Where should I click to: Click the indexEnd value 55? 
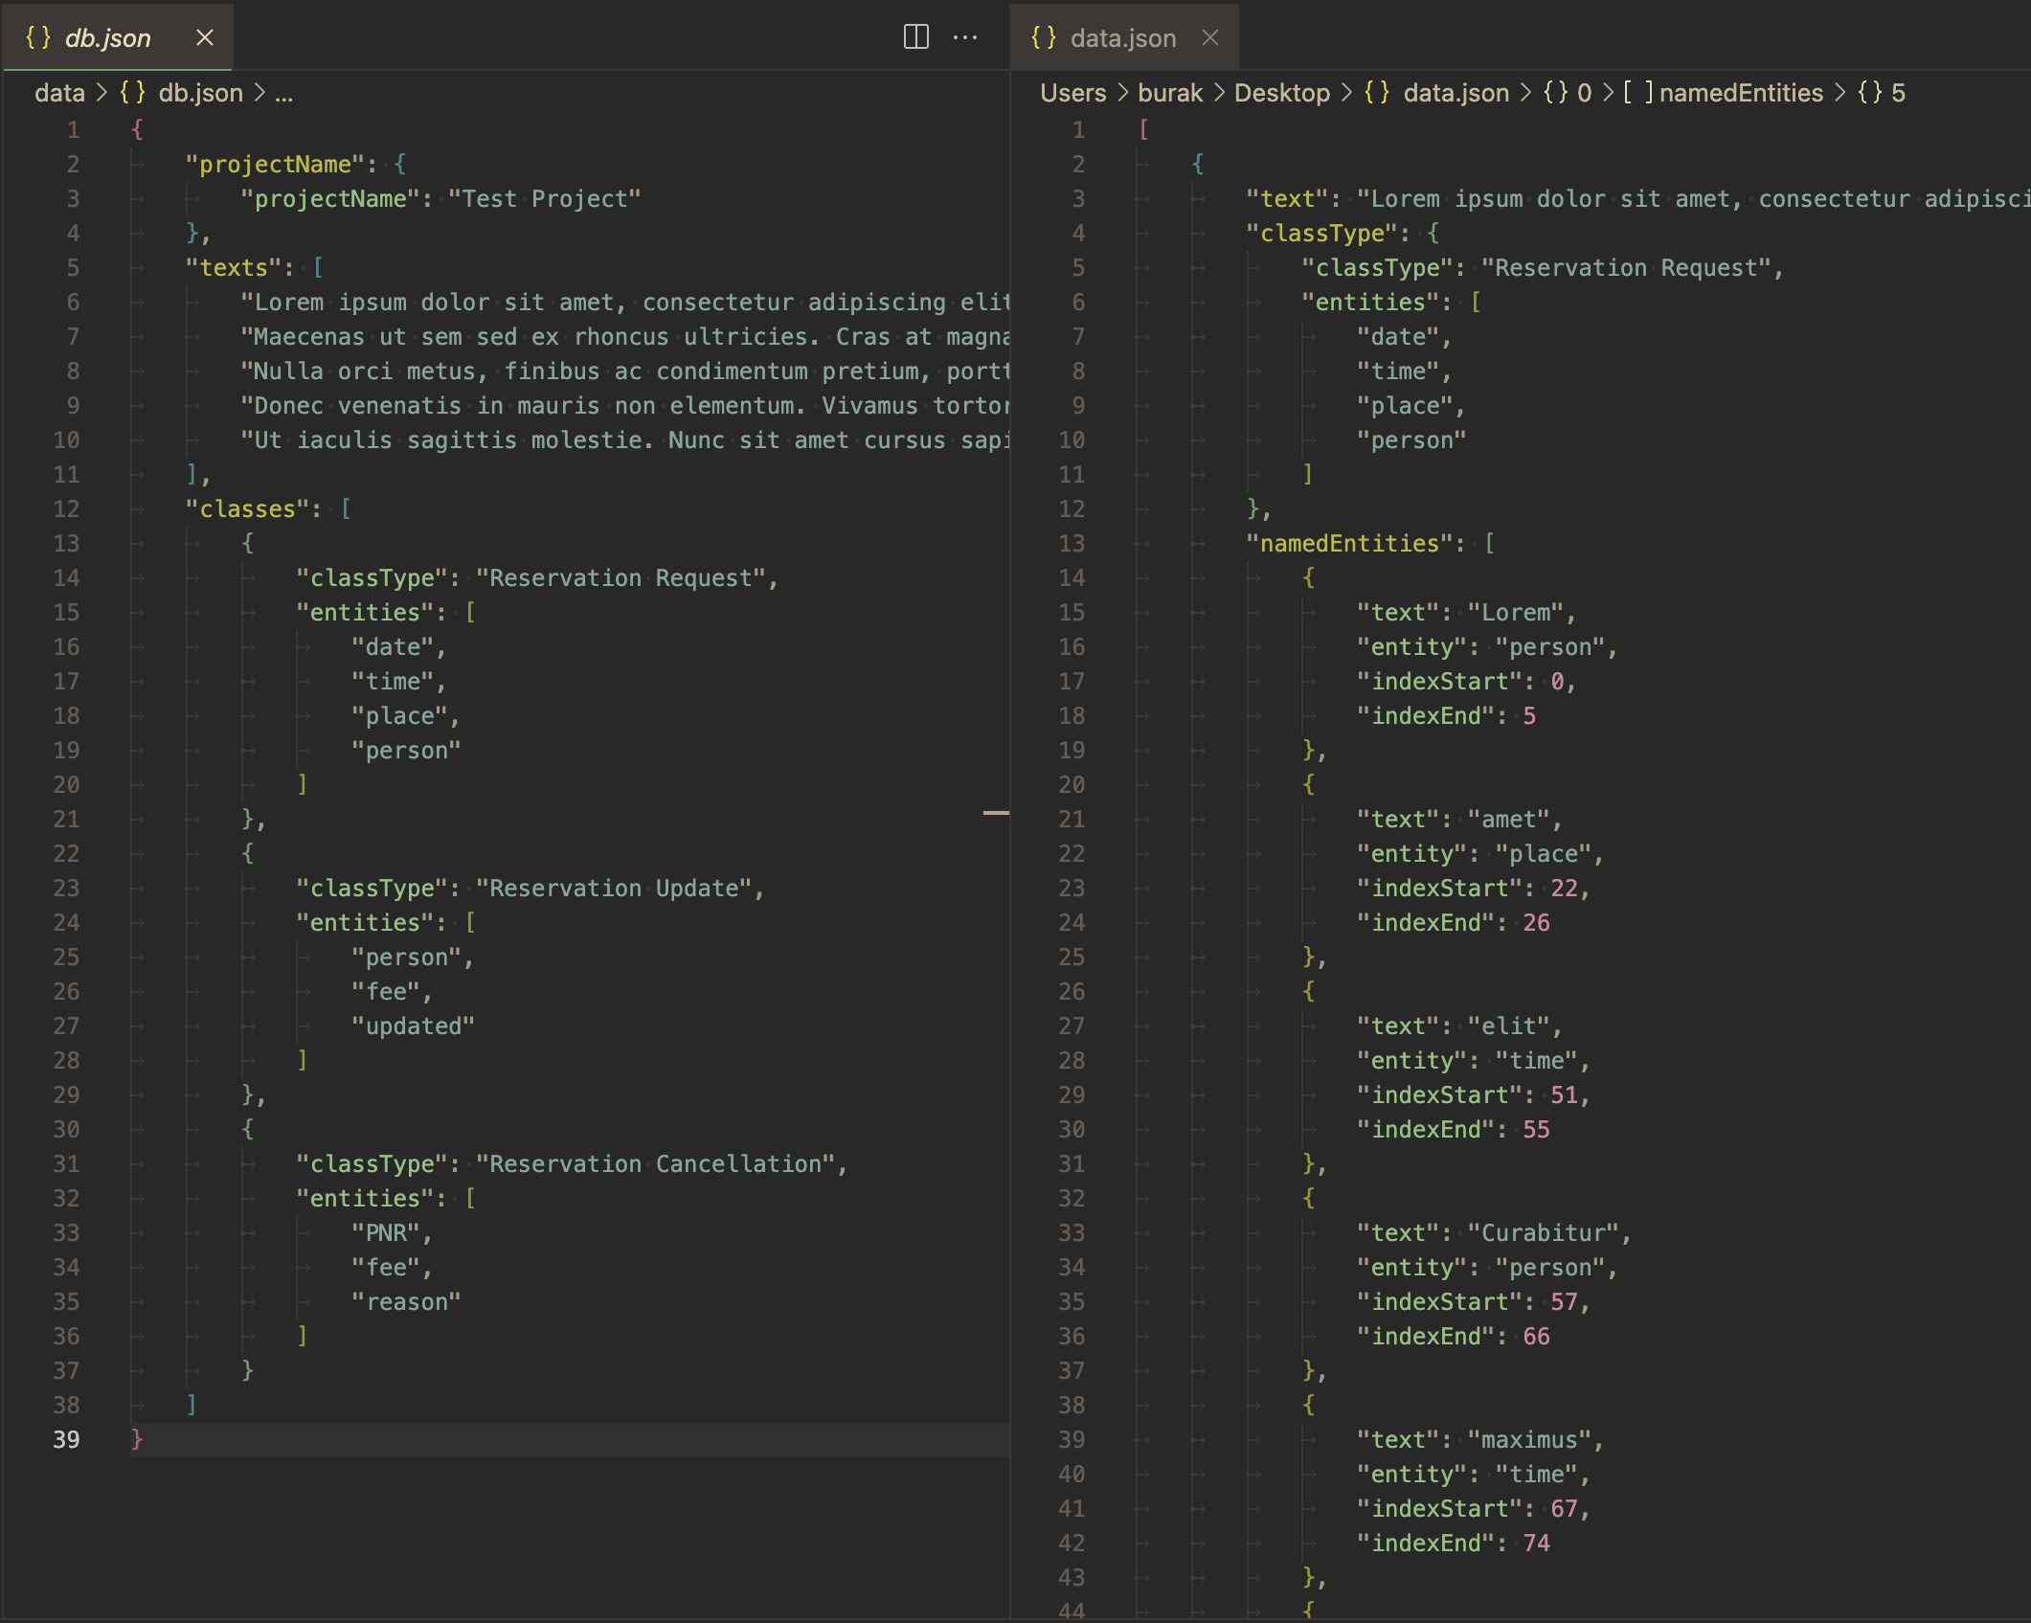(1536, 1129)
